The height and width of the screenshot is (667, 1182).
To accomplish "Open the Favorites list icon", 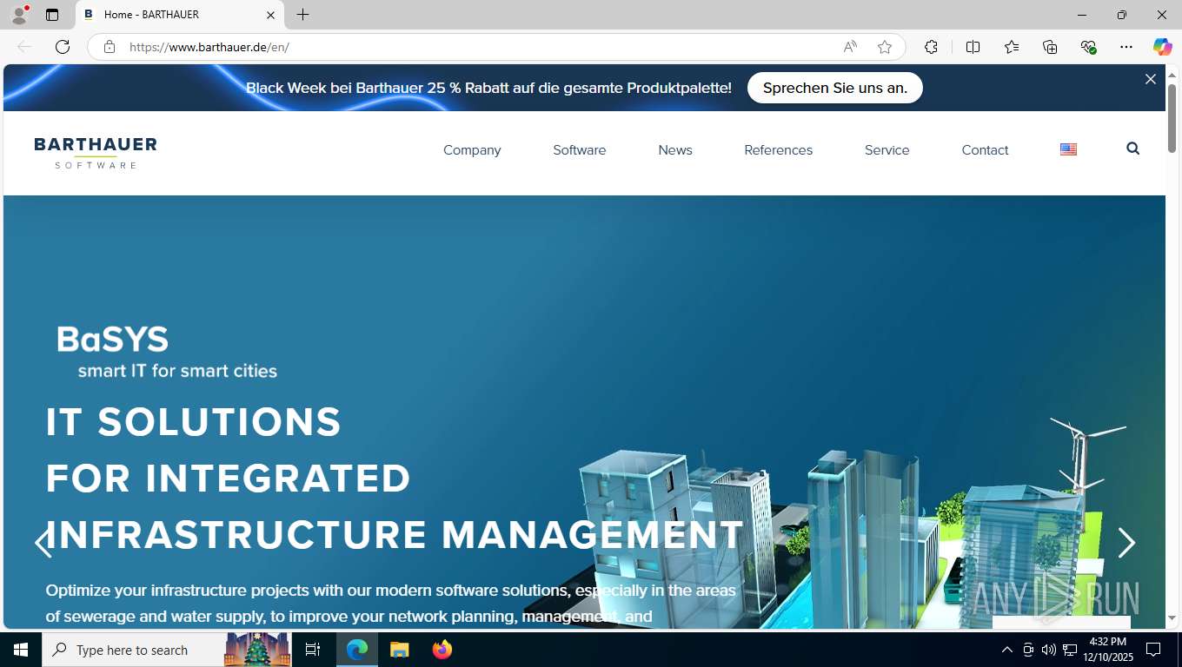I will click(1012, 47).
